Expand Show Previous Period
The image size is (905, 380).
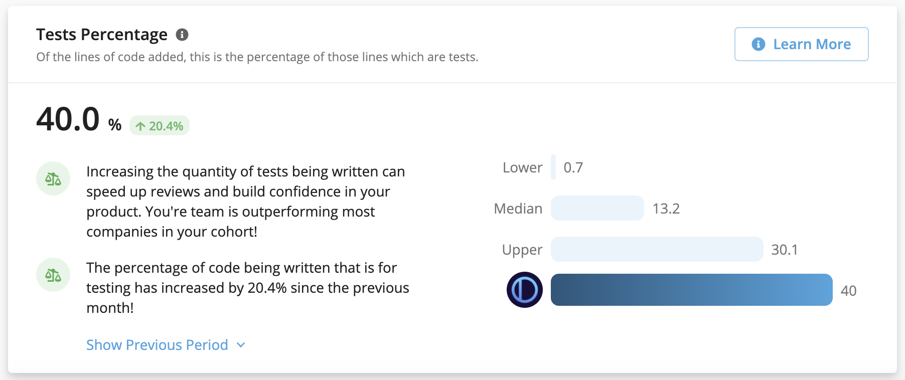point(157,345)
